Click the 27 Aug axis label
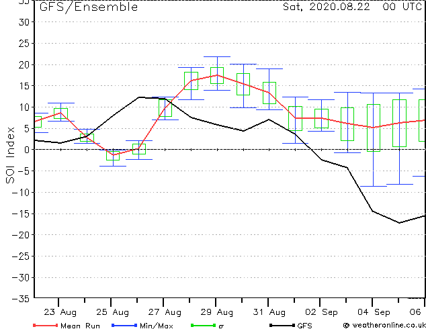 (x=165, y=312)
